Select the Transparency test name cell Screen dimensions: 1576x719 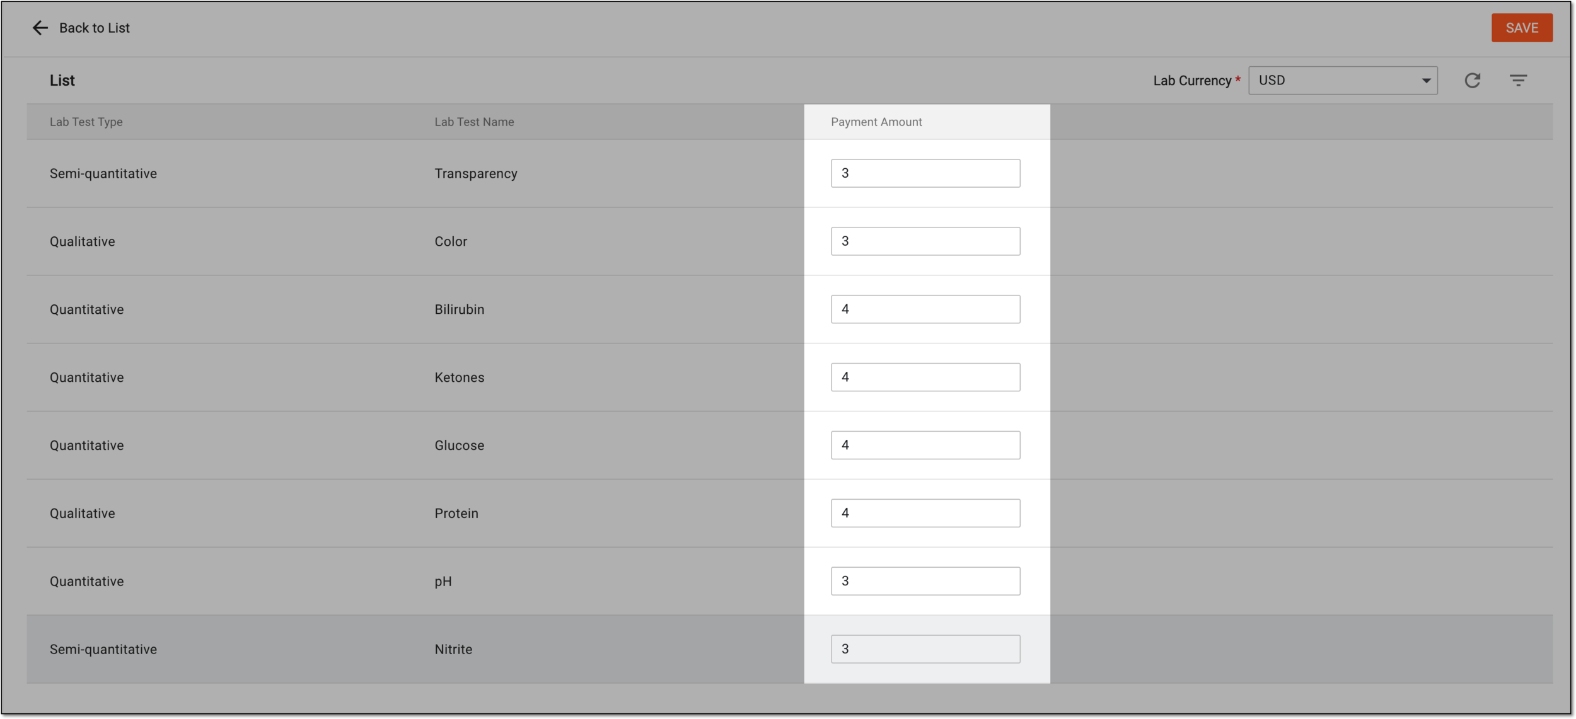click(x=476, y=174)
